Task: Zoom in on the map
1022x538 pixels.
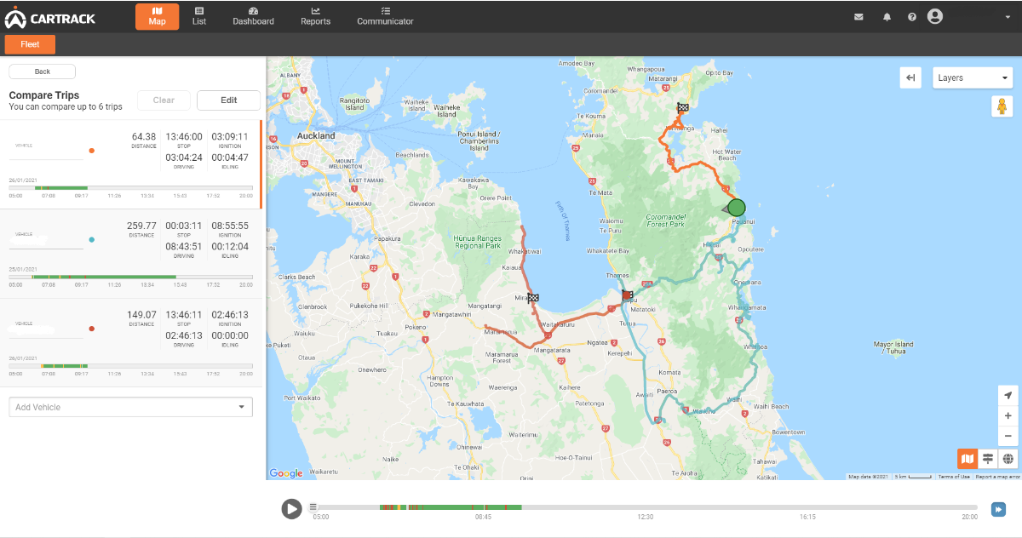Action: 1008,416
